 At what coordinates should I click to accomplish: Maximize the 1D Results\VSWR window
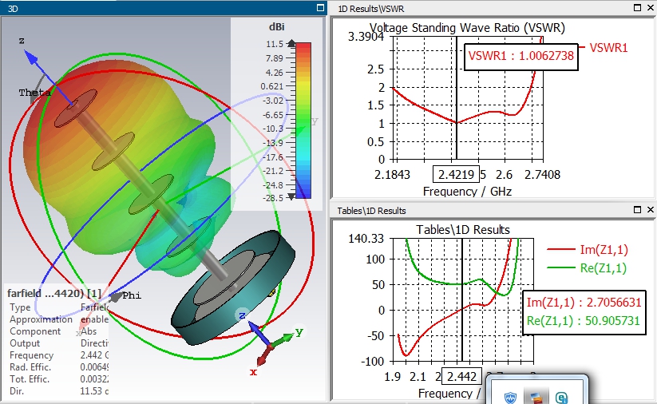coord(637,7)
